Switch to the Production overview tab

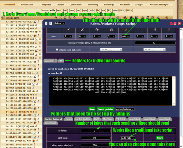[27, 4]
